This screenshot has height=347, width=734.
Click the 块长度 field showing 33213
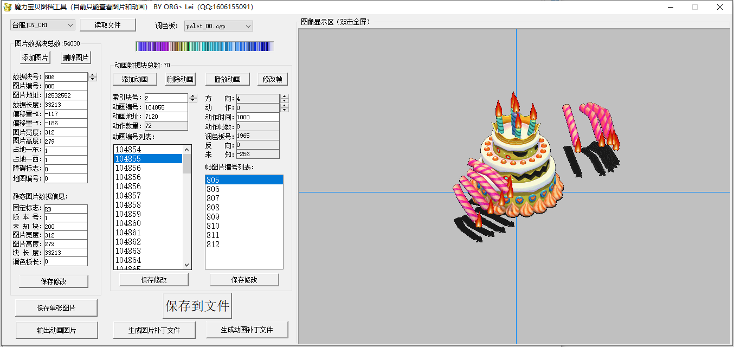[66, 253]
